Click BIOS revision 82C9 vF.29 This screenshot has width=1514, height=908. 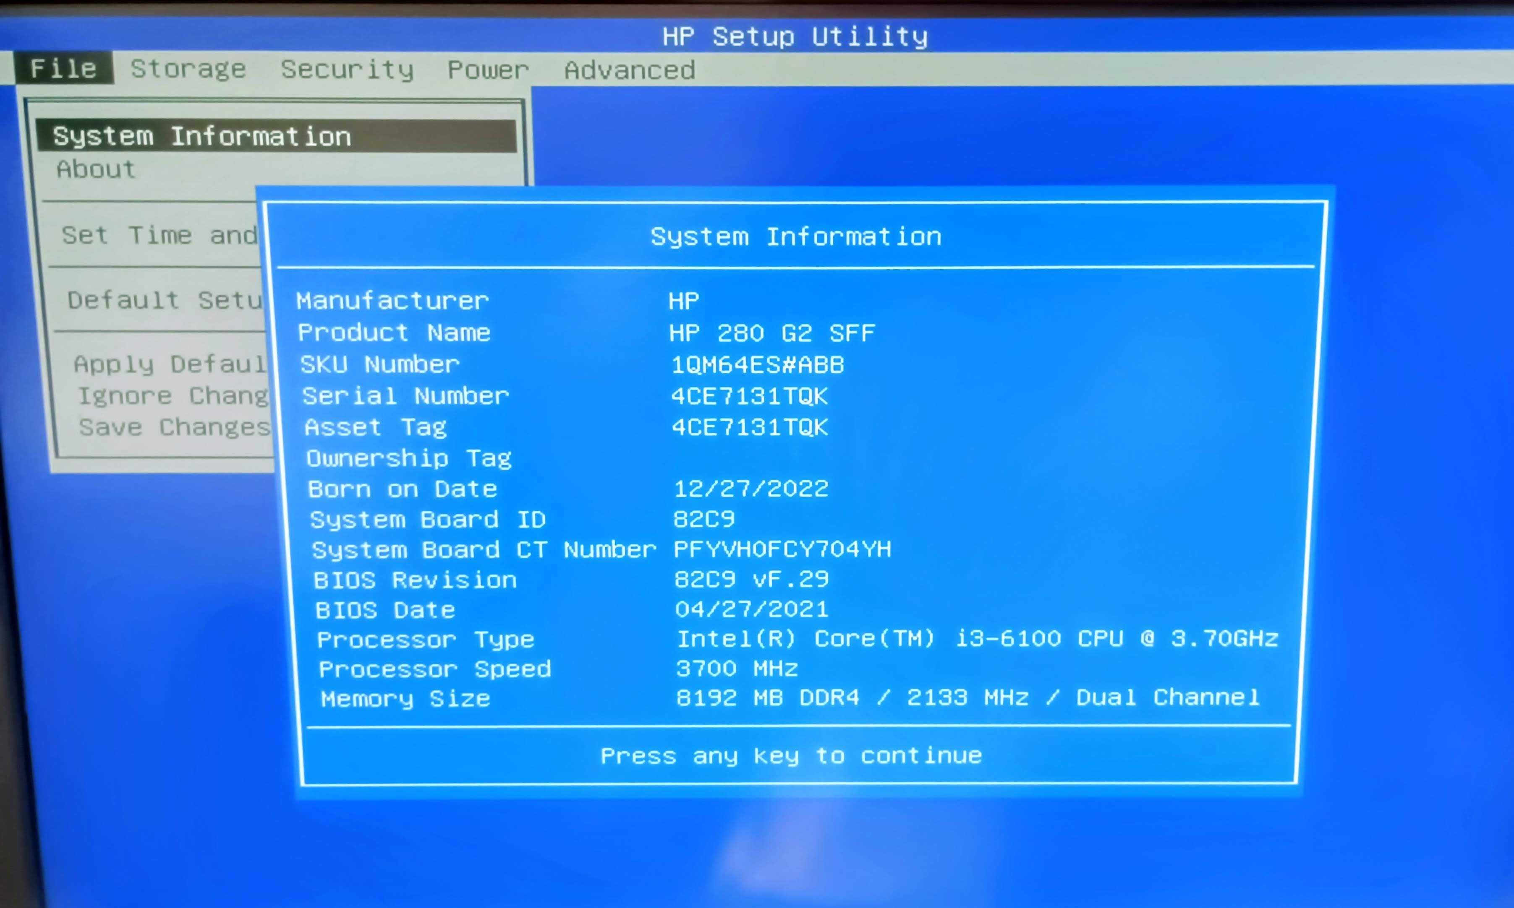point(752,579)
